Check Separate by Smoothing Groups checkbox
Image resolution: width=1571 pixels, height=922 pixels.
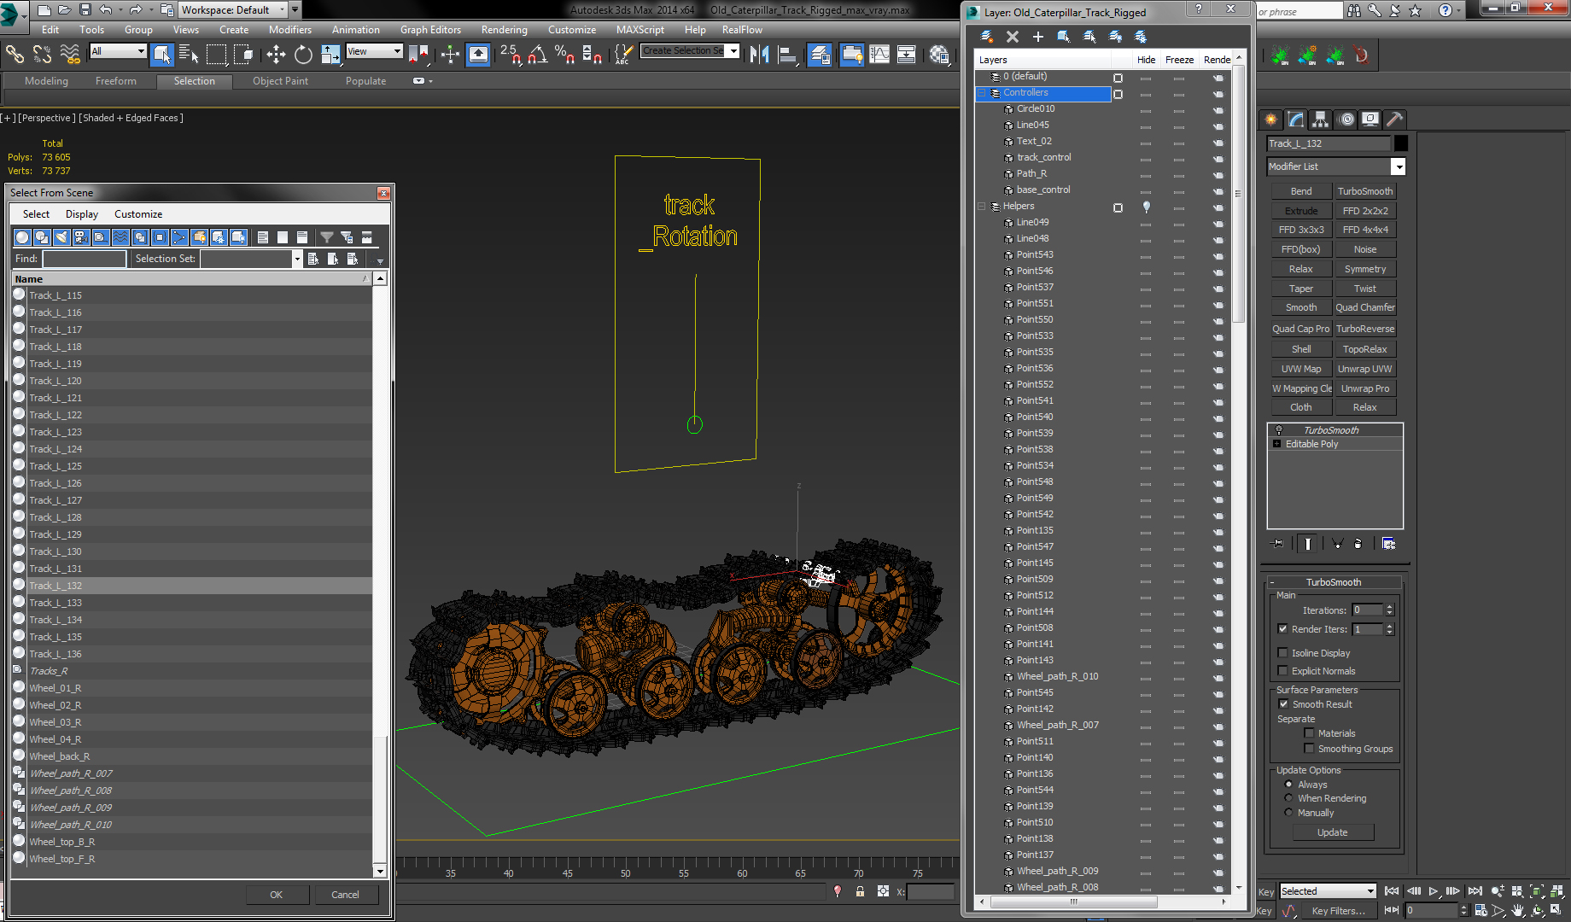pos(1309,749)
